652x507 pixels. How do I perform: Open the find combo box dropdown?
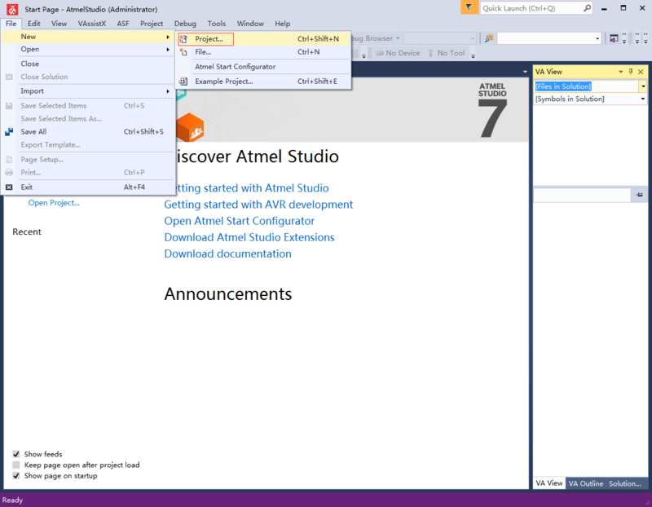click(x=597, y=38)
